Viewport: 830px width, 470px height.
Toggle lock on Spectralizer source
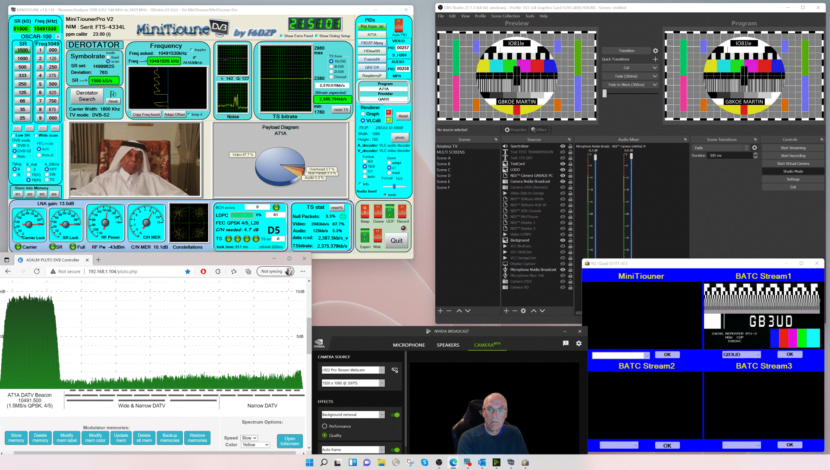[570, 146]
